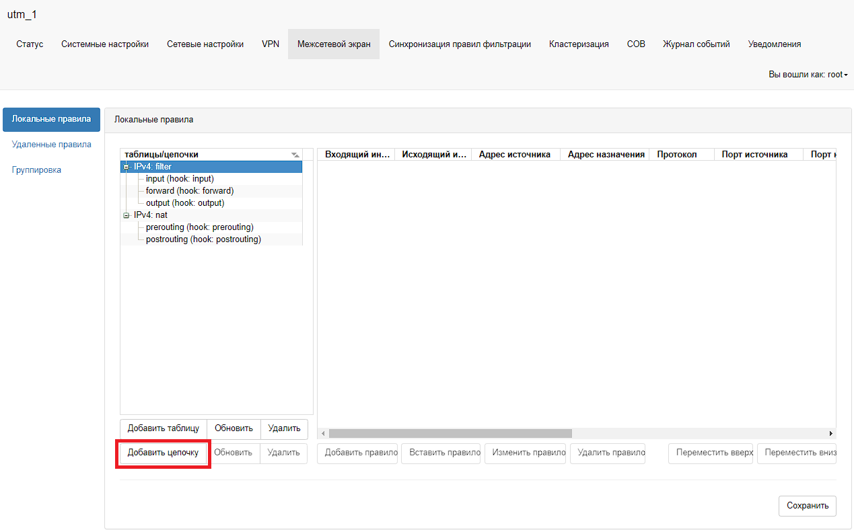Click the horizontal scrollbar thumb of rules table

(x=450, y=434)
